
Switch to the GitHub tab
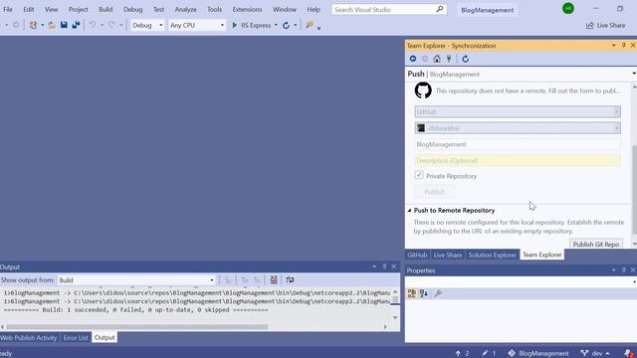click(417, 255)
